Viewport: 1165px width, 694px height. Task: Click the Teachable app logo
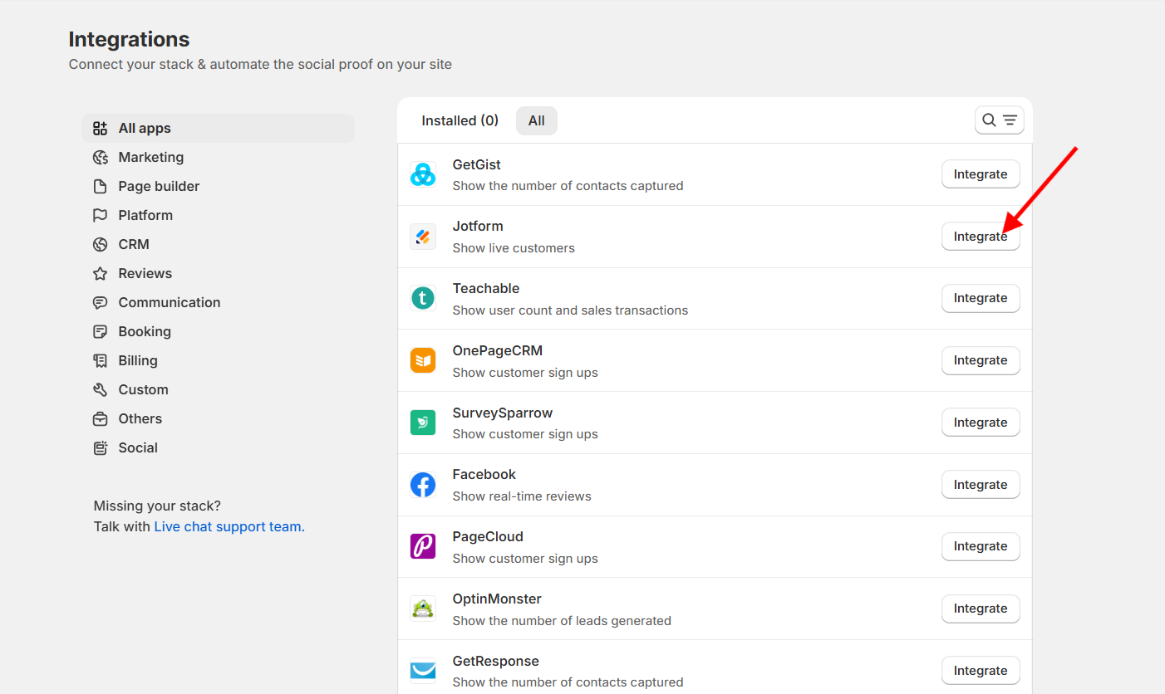(x=423, y=298)
